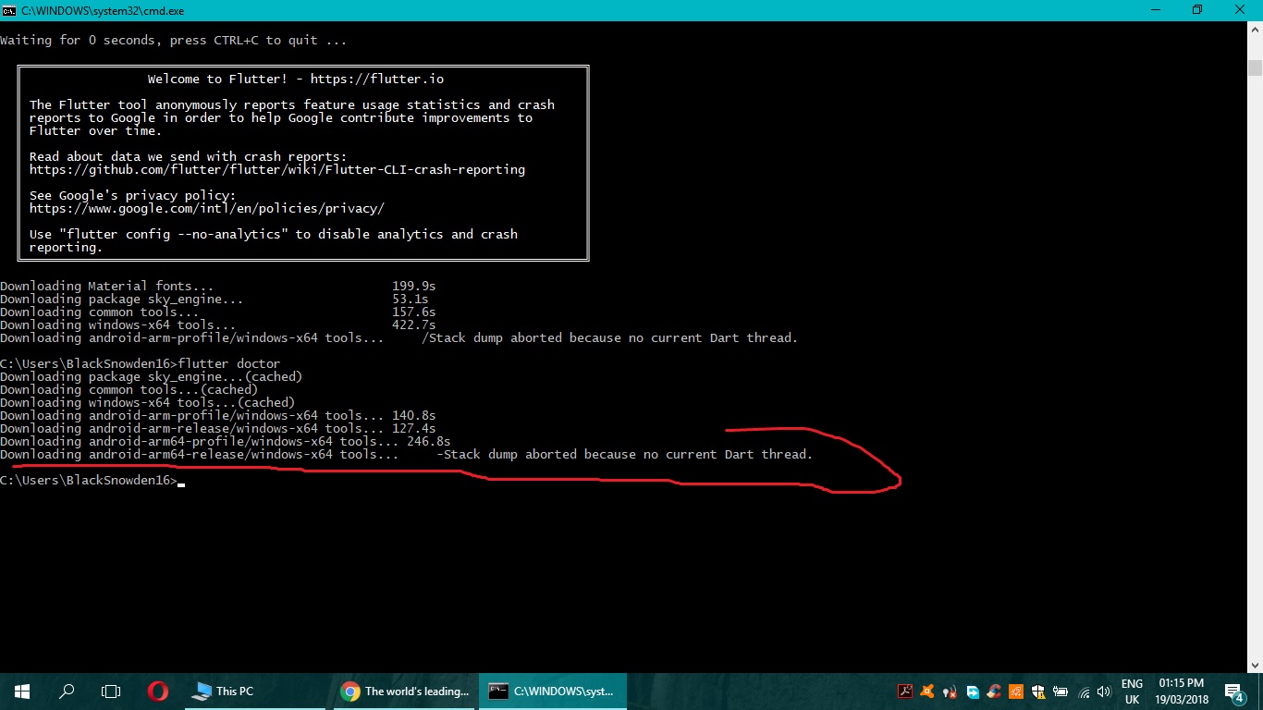The height and width of the screenshot is (710, 1263).
Task: Click the light bulb tray icon with red X
Action: (x=950, y=692)
